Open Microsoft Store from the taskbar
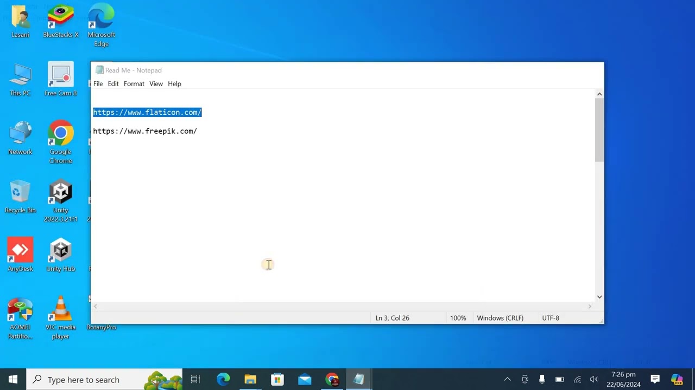695x390 pixels. pos(277,379)
